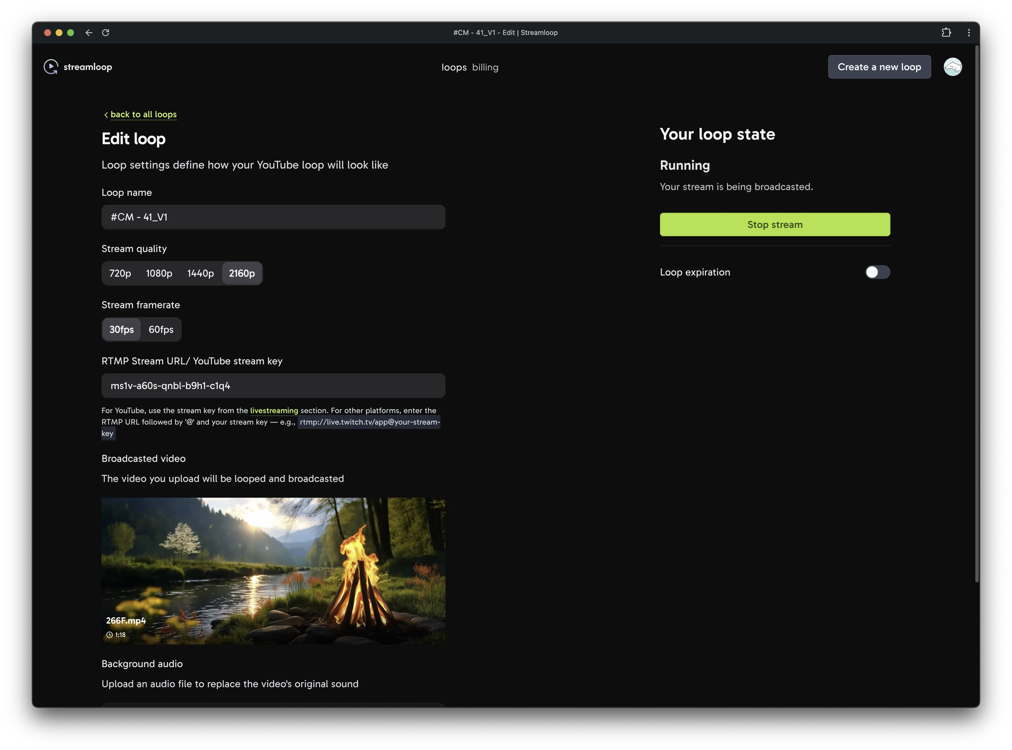Click the clock icon next to video duration
This screenshot has width=1012, height=750.
110,635
